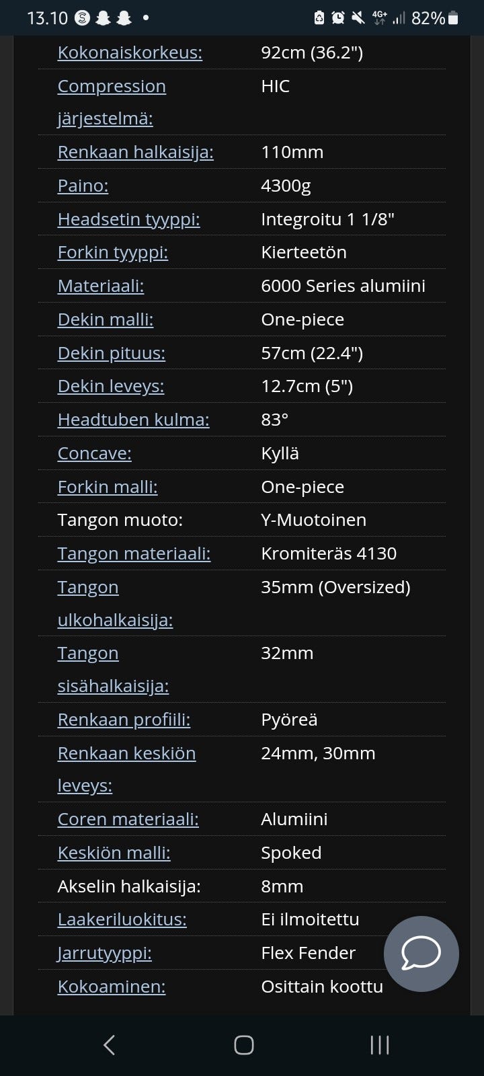Click the Headtuben kulma link

tap(133, 420)
